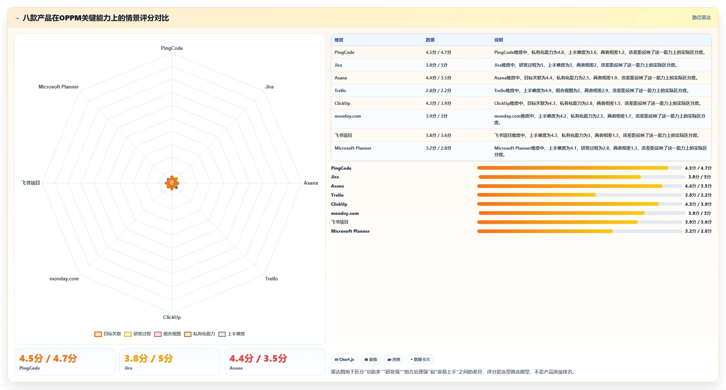Viewport: 726px width, 390px height.
Task: Click the icon beside the OPPM chart title
Action: click(17, 18)
